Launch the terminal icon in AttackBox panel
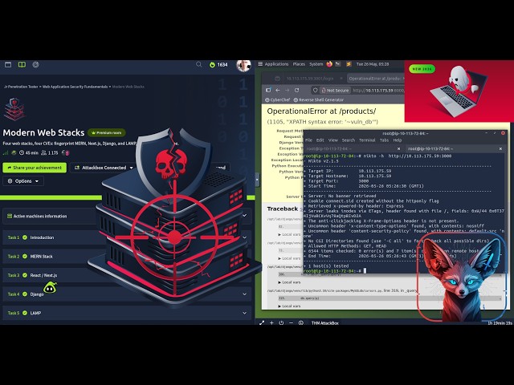514x385 pixels. [x=338, y=64]
